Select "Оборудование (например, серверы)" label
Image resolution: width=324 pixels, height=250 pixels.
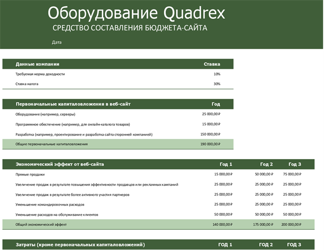tap(45, 114)
